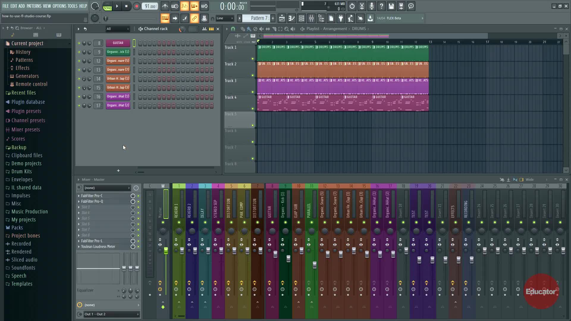Mute the GUITAR channel green LED

point(79,43)
